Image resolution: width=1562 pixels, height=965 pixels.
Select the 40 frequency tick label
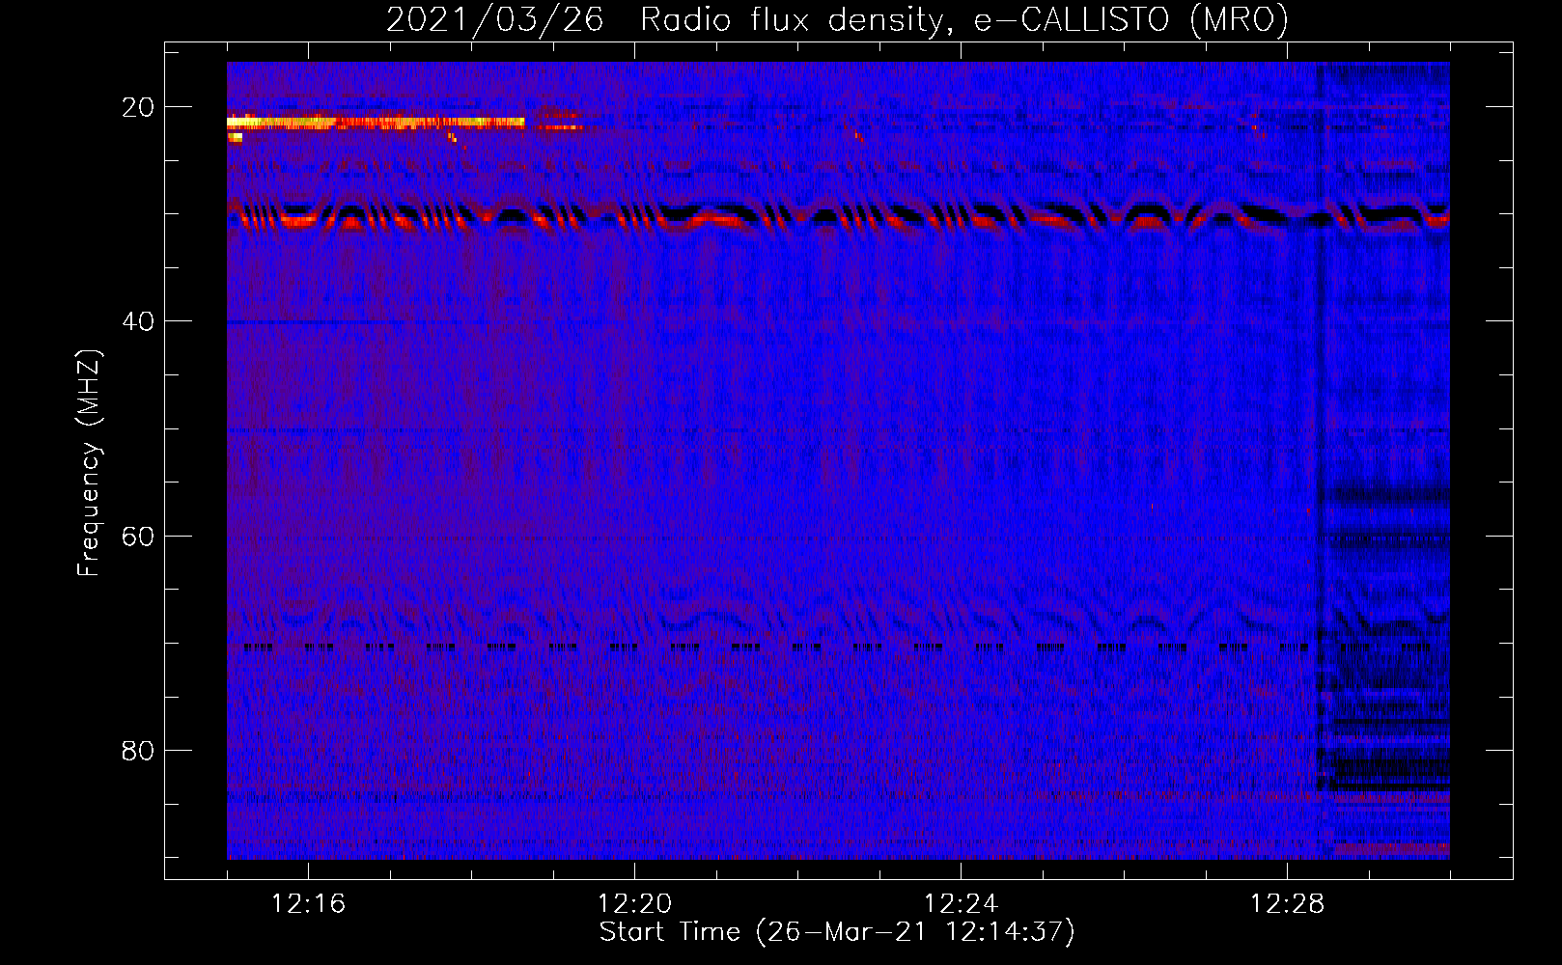pos(139,321)
